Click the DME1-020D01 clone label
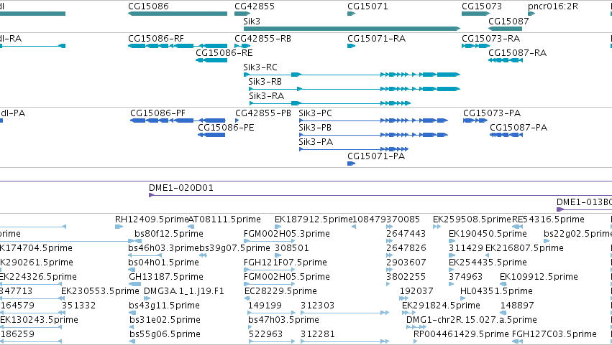 (181, 188)
